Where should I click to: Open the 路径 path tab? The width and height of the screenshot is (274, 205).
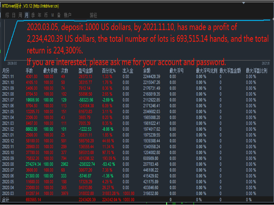click(x=93, y=15)
